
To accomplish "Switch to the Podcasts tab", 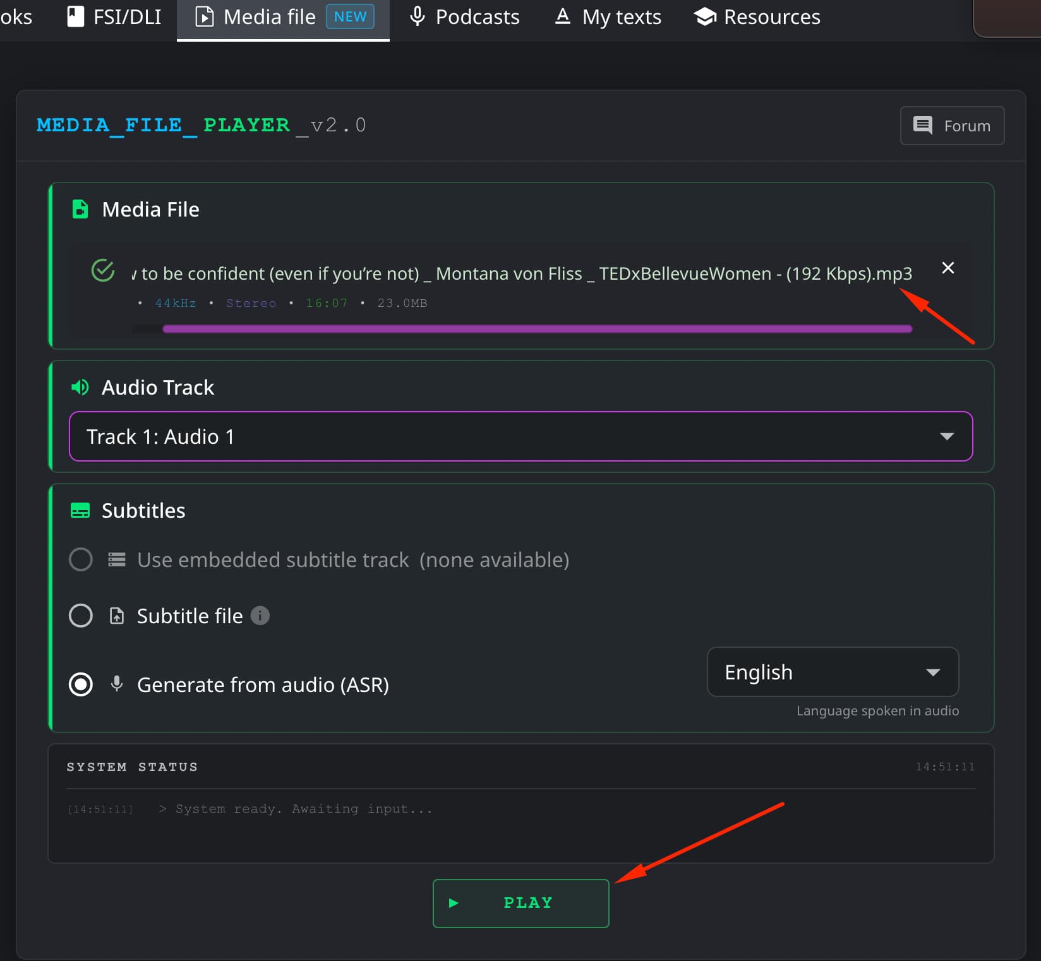I will coord(465,17).
